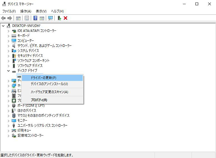Expand the IDE ATA/ATAPI コントローラー node
This screenshot has height=158, width=216.
[x=8, y=31]
